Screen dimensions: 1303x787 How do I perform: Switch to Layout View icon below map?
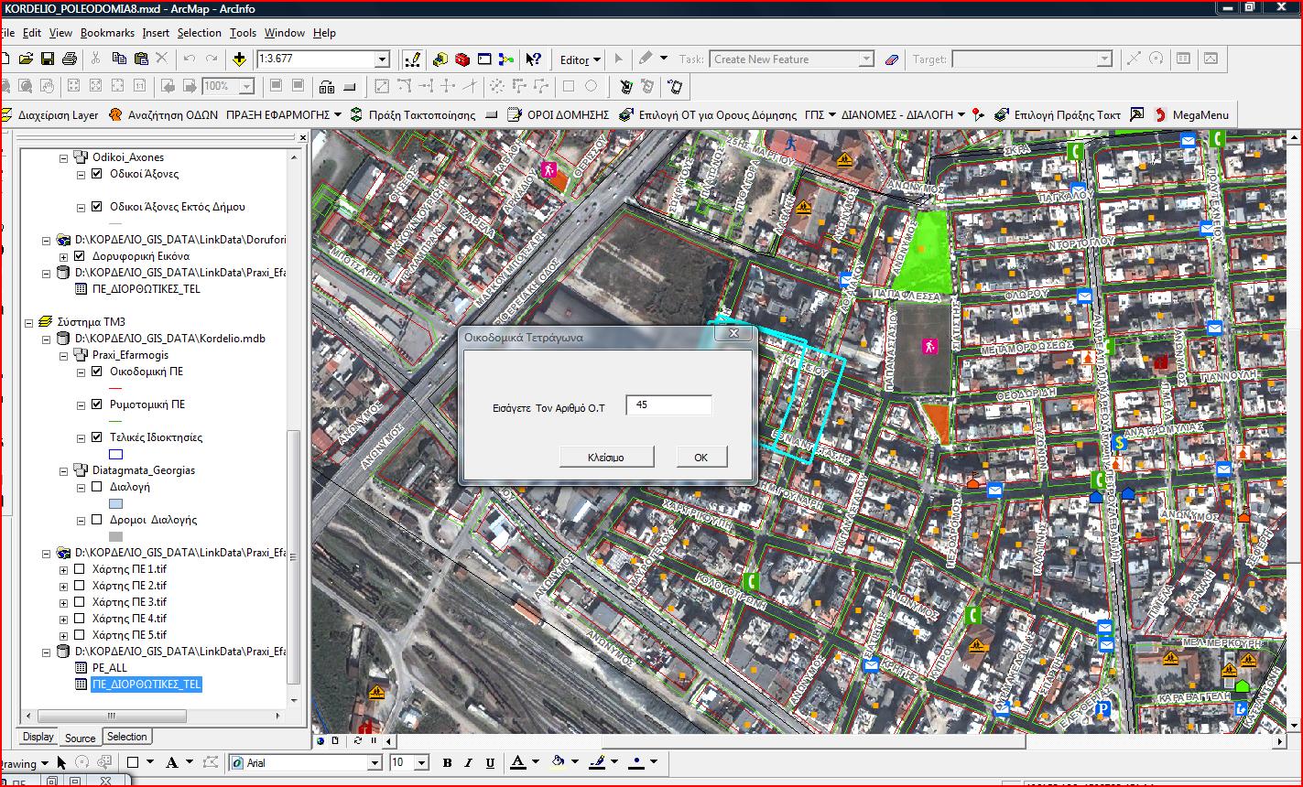[x=334, y=740]
